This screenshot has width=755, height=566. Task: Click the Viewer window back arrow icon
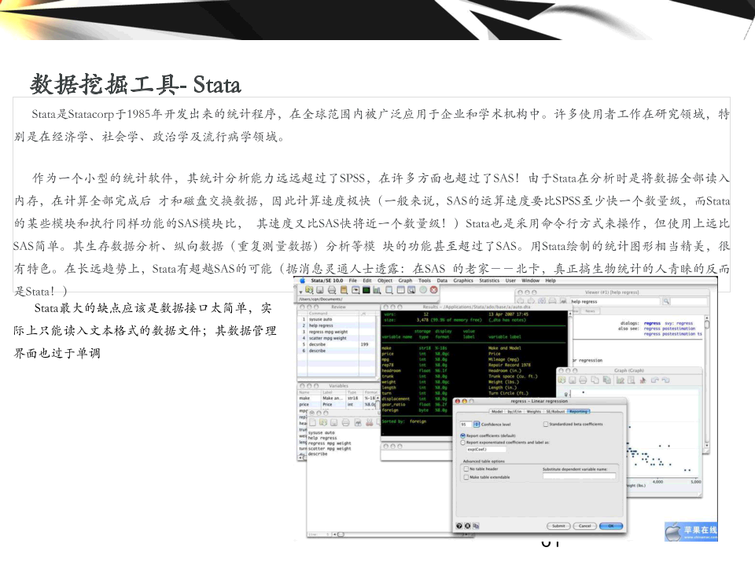(x=521, y=301)
